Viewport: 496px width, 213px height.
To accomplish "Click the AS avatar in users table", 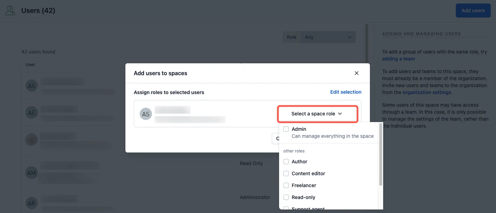I will 31,86.
